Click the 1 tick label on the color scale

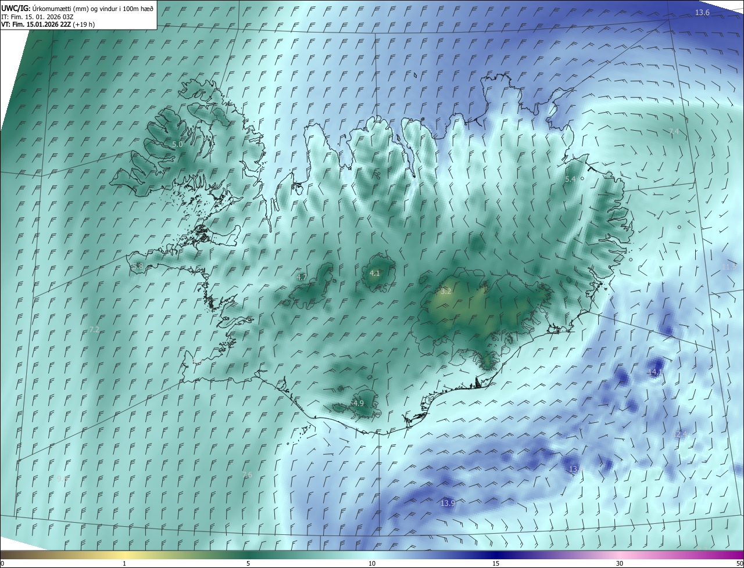tap(124, 563)
